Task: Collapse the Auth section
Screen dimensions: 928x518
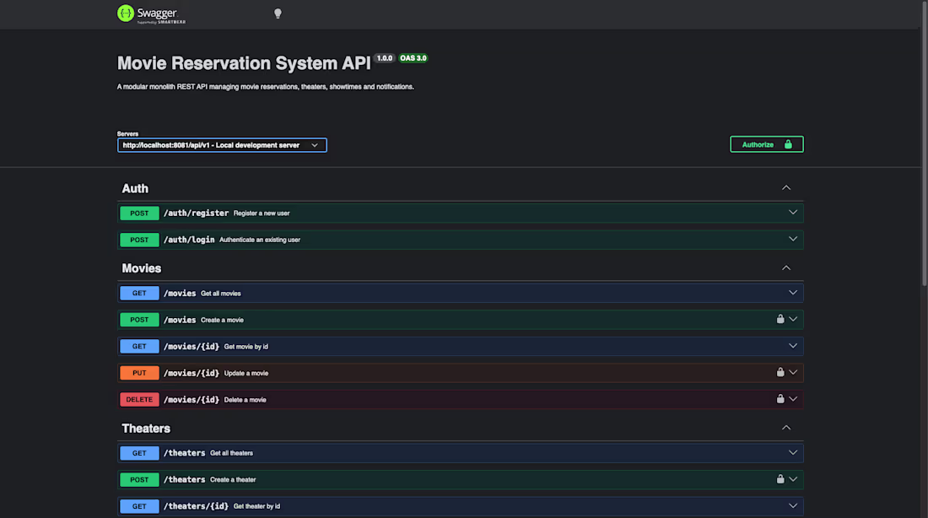Action: [x=786, y=187]
